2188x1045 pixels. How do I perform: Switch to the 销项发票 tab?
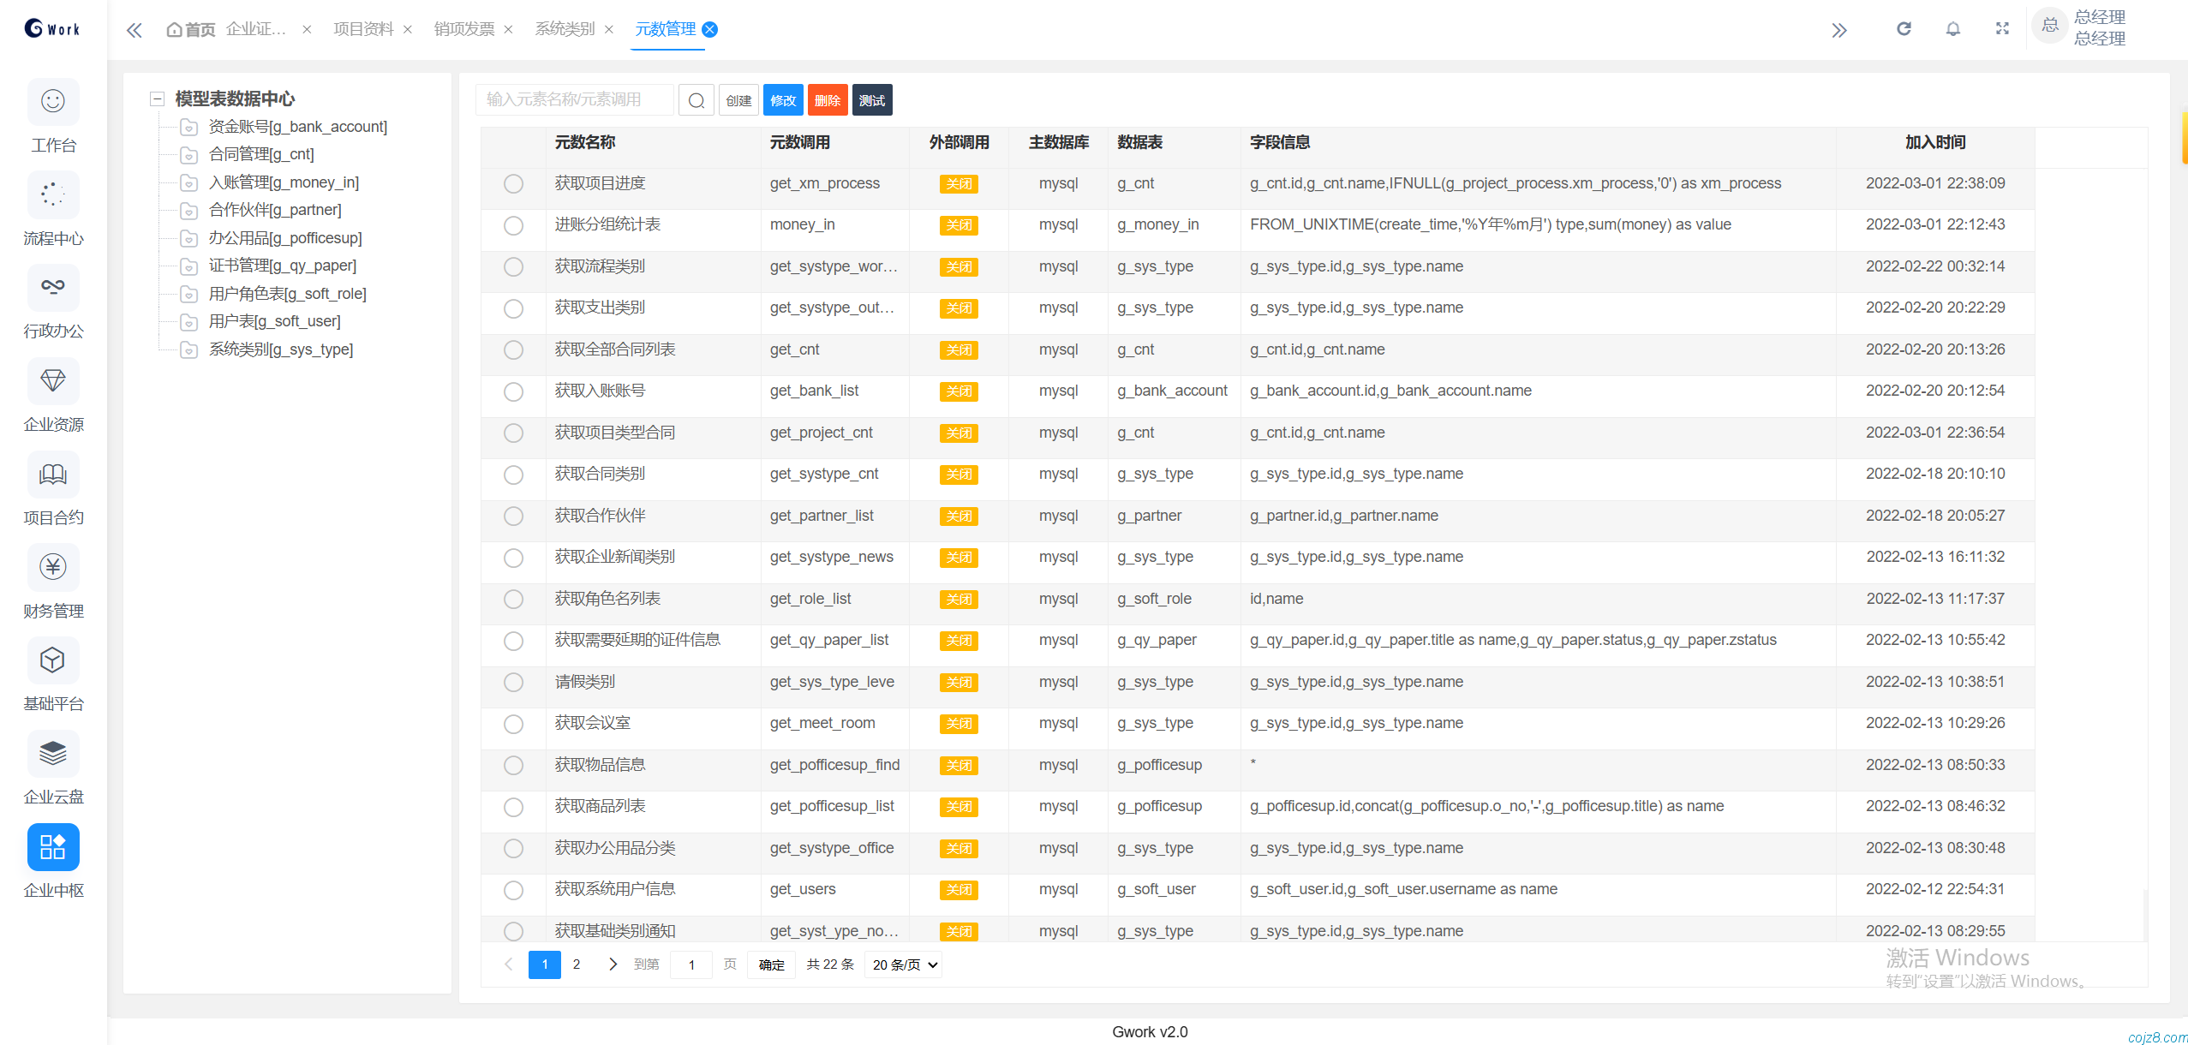pyautogui.click(x=463, y=29)
